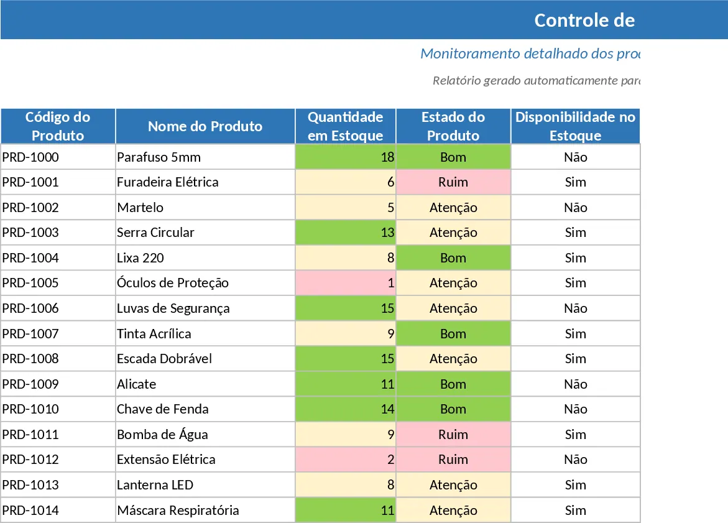Select cell PRD-1000
Image resolution: width=728 pixels, height=523 pixels.
[58, 157]
